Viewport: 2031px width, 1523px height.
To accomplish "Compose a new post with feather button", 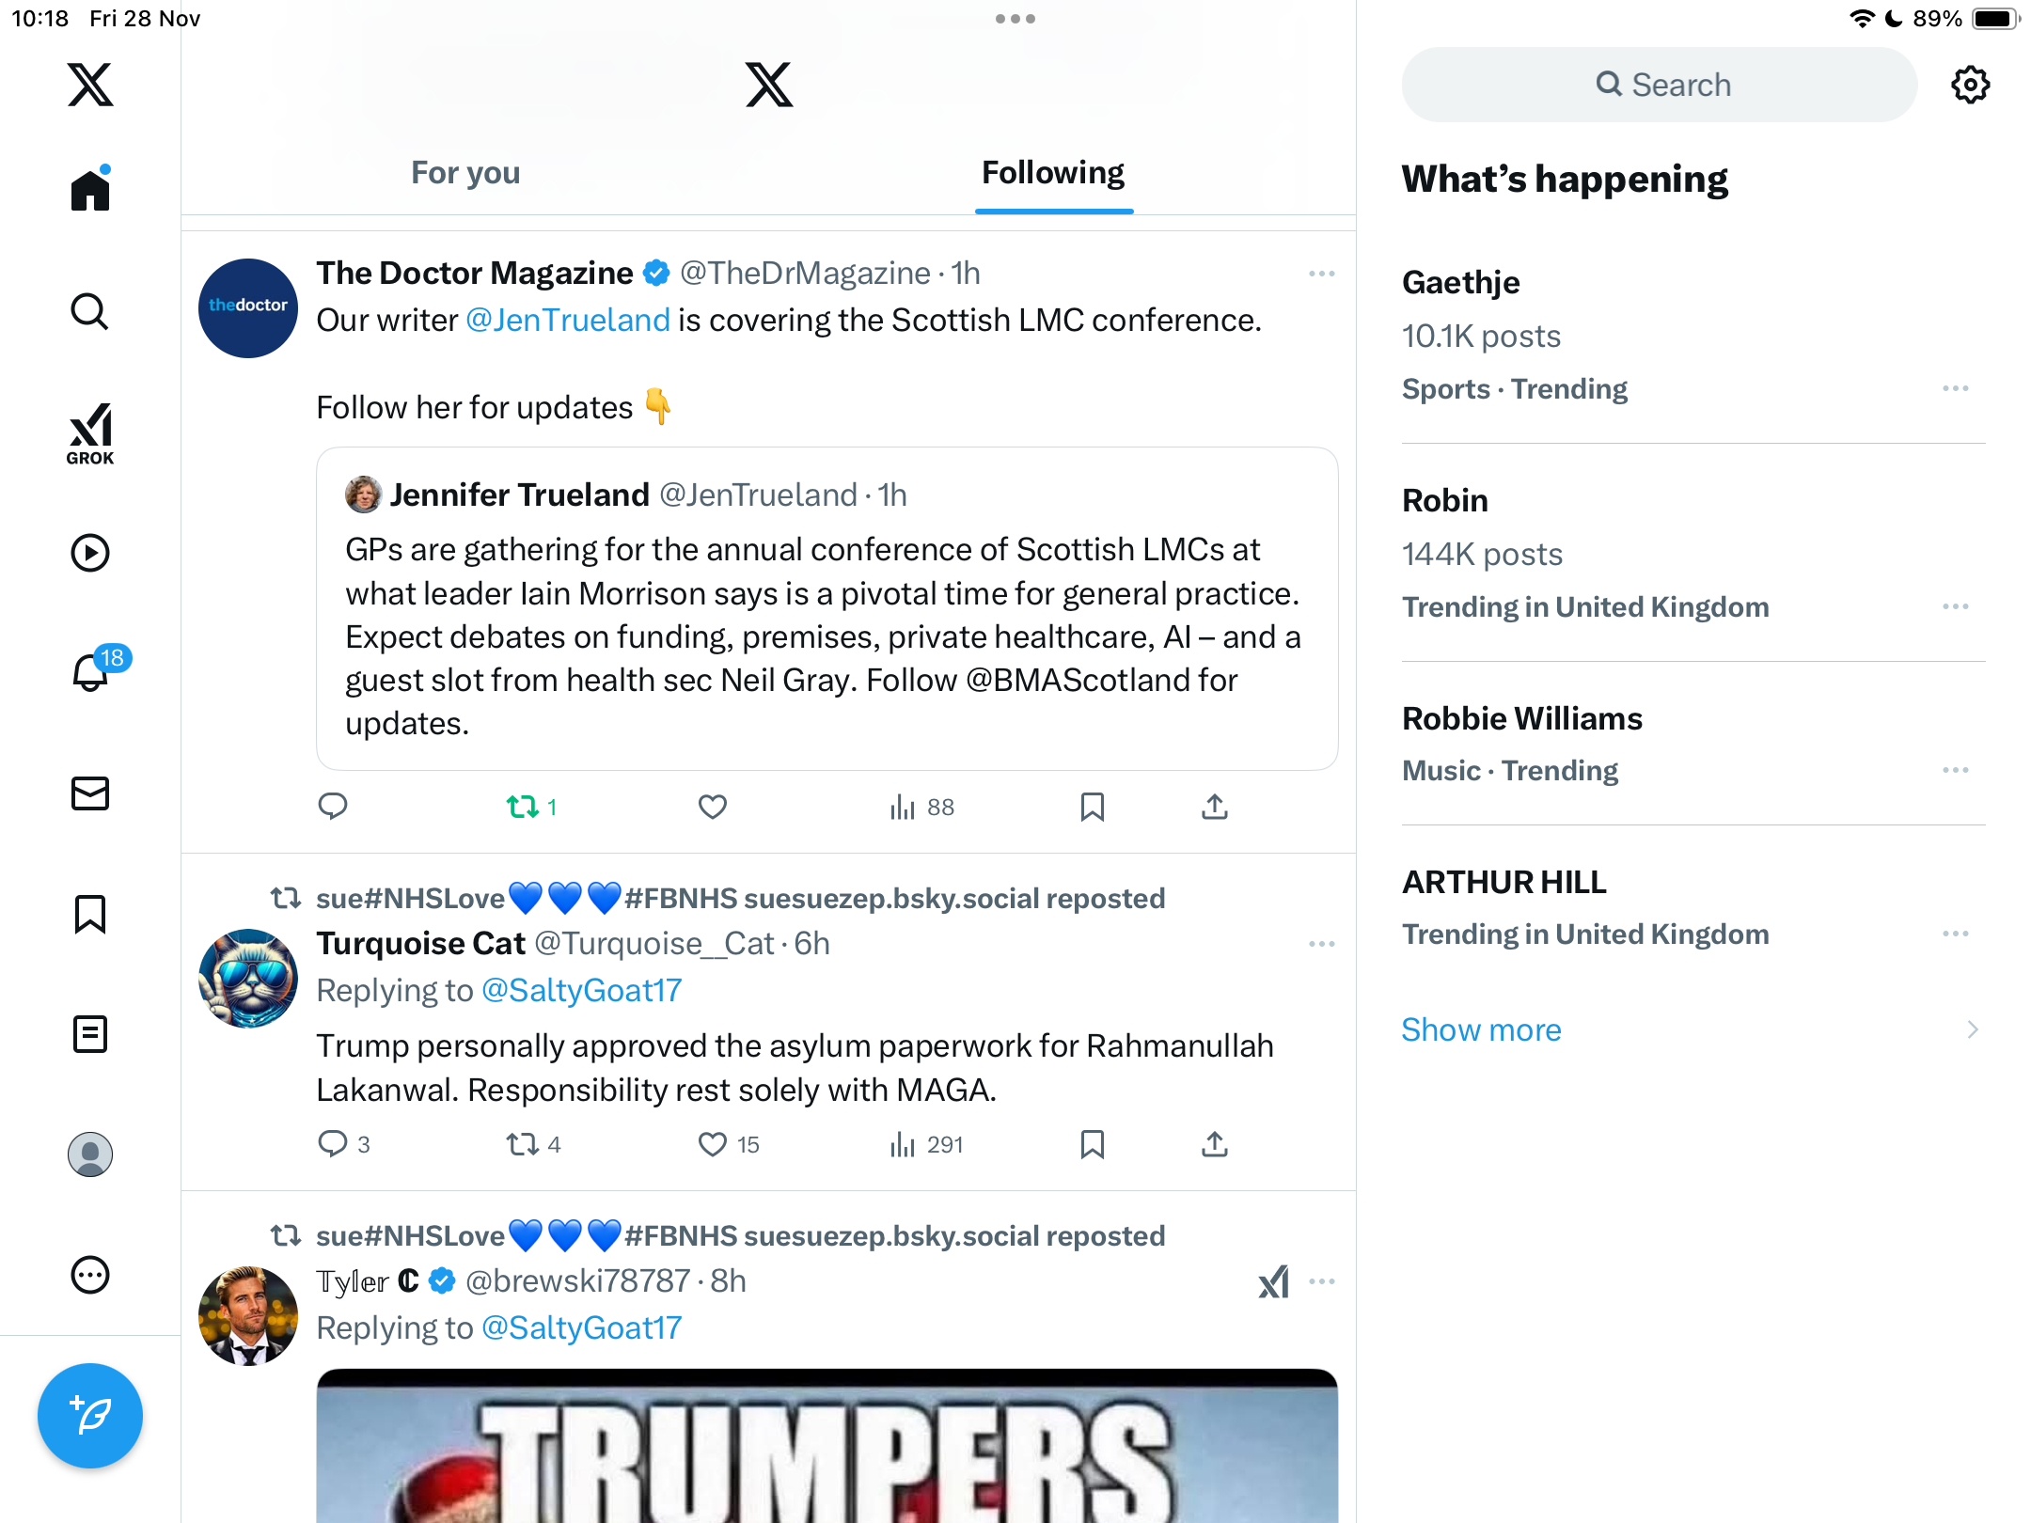I will 90,1415.
